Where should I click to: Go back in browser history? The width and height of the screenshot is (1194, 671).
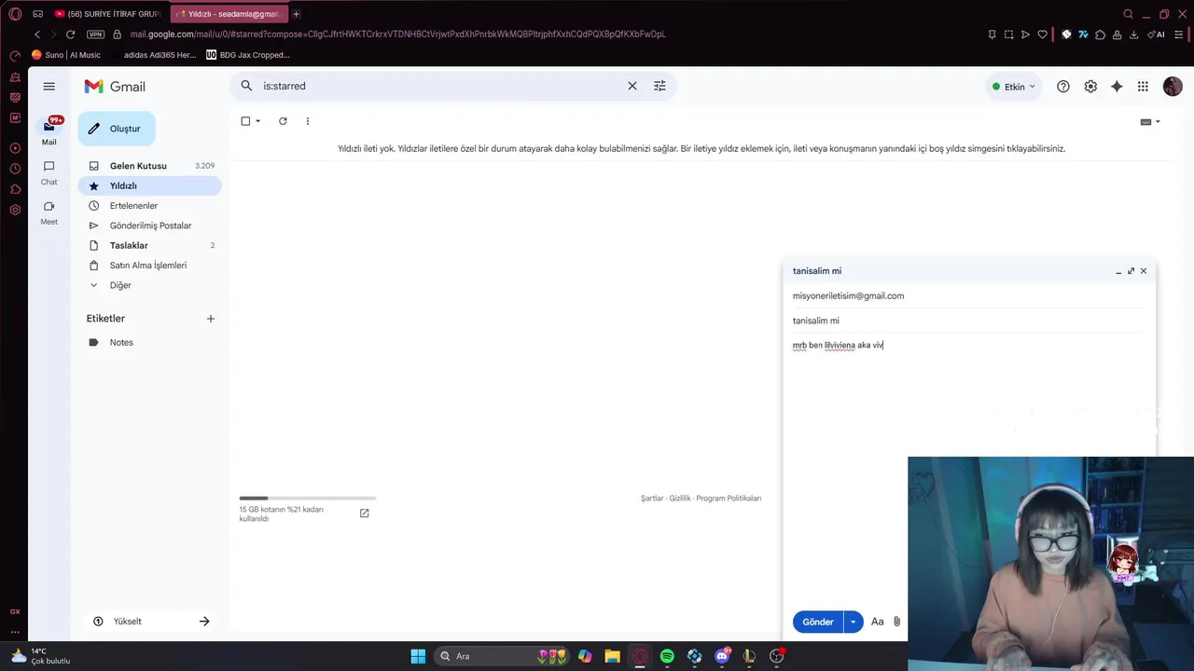tap(37, 34)
